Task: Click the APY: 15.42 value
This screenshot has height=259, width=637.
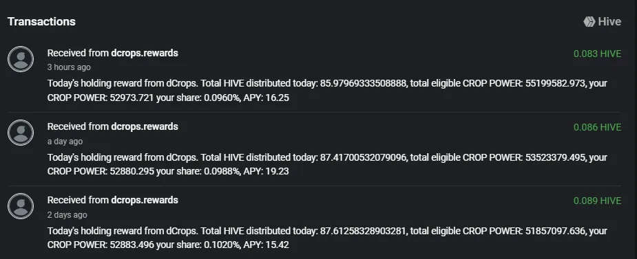Action: [x=266, y=245]
